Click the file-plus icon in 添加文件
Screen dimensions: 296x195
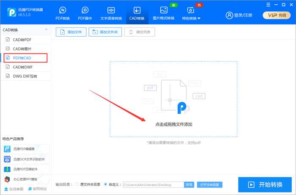click(x=62, y=32)
